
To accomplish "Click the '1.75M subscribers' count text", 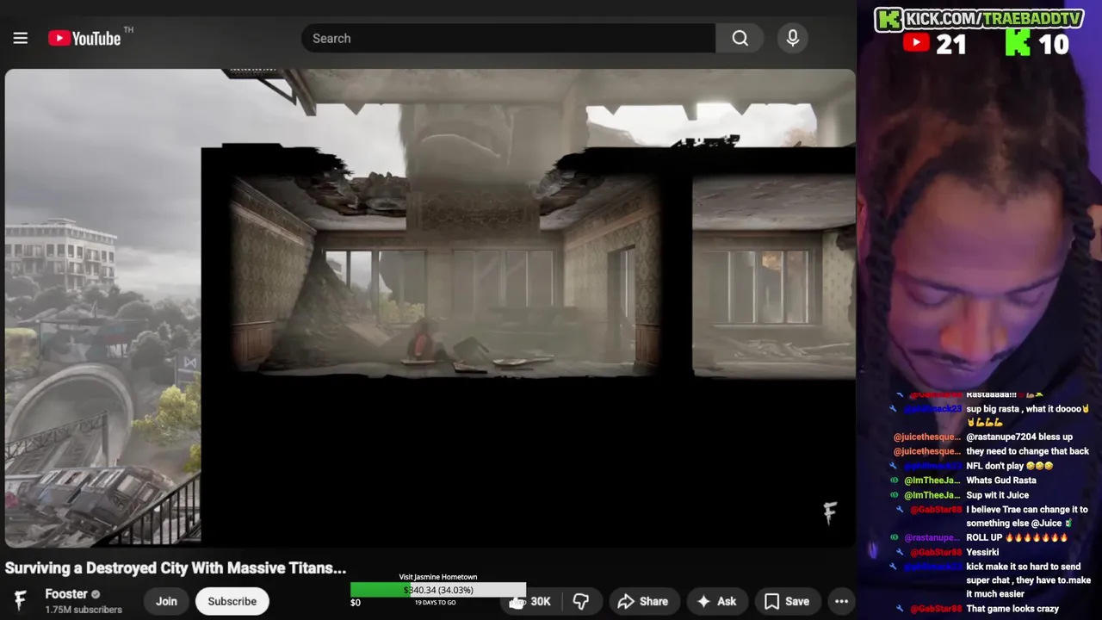I will [84, 610].
